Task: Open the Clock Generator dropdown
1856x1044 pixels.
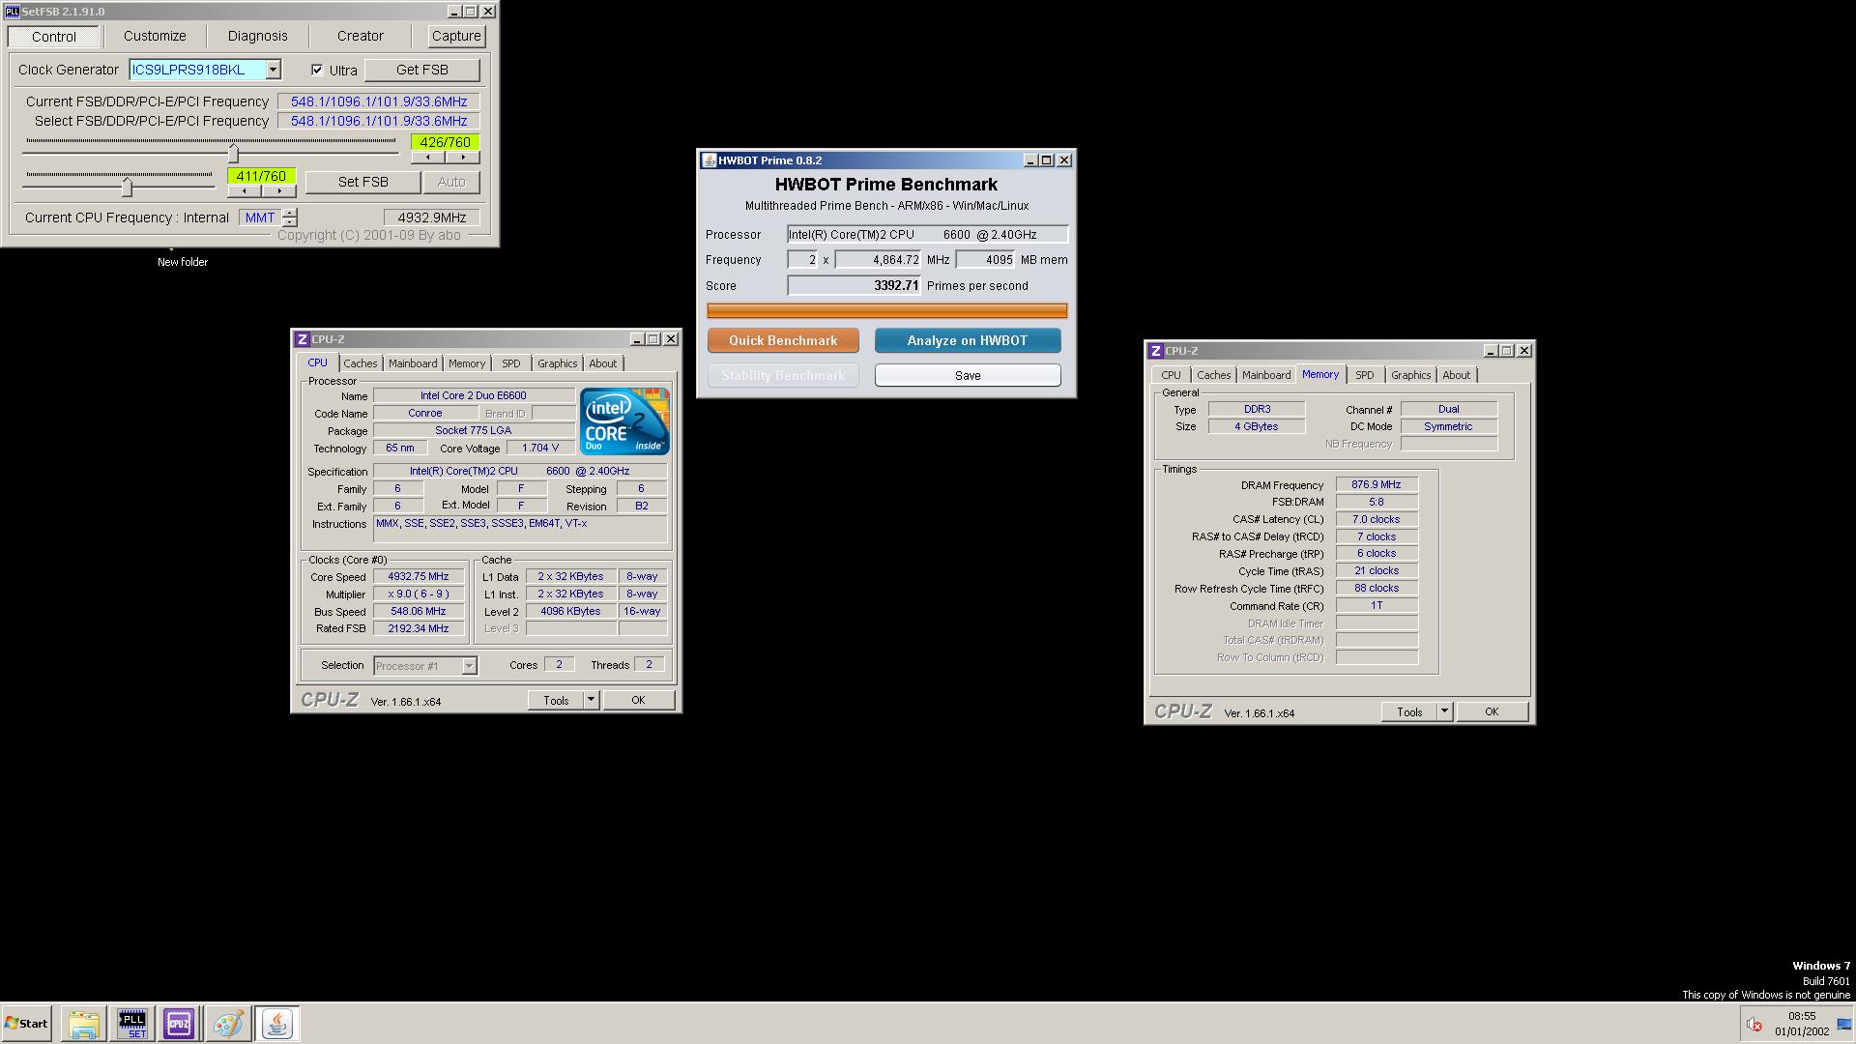Action: pos(274,70)
